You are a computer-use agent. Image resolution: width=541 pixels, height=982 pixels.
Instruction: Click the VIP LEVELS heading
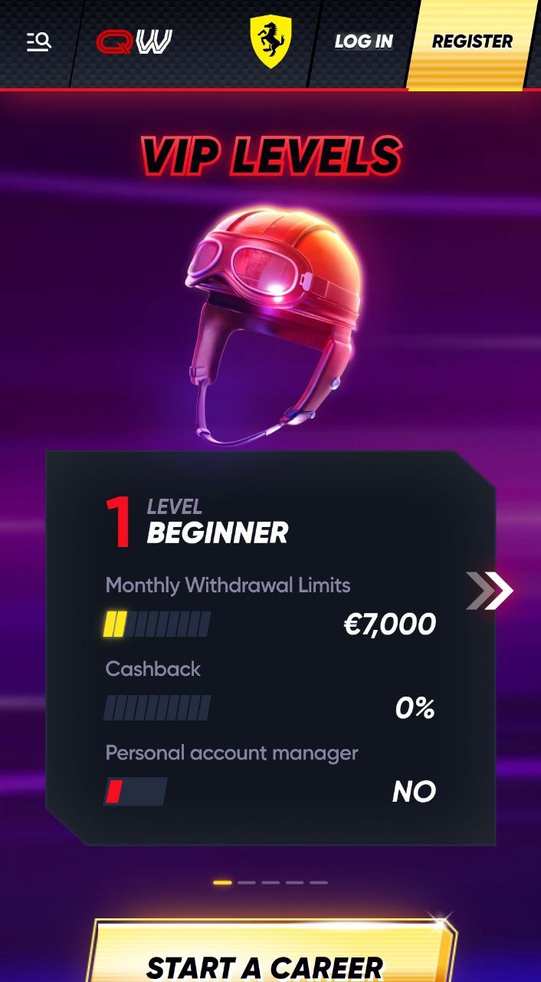pos(270,156)
